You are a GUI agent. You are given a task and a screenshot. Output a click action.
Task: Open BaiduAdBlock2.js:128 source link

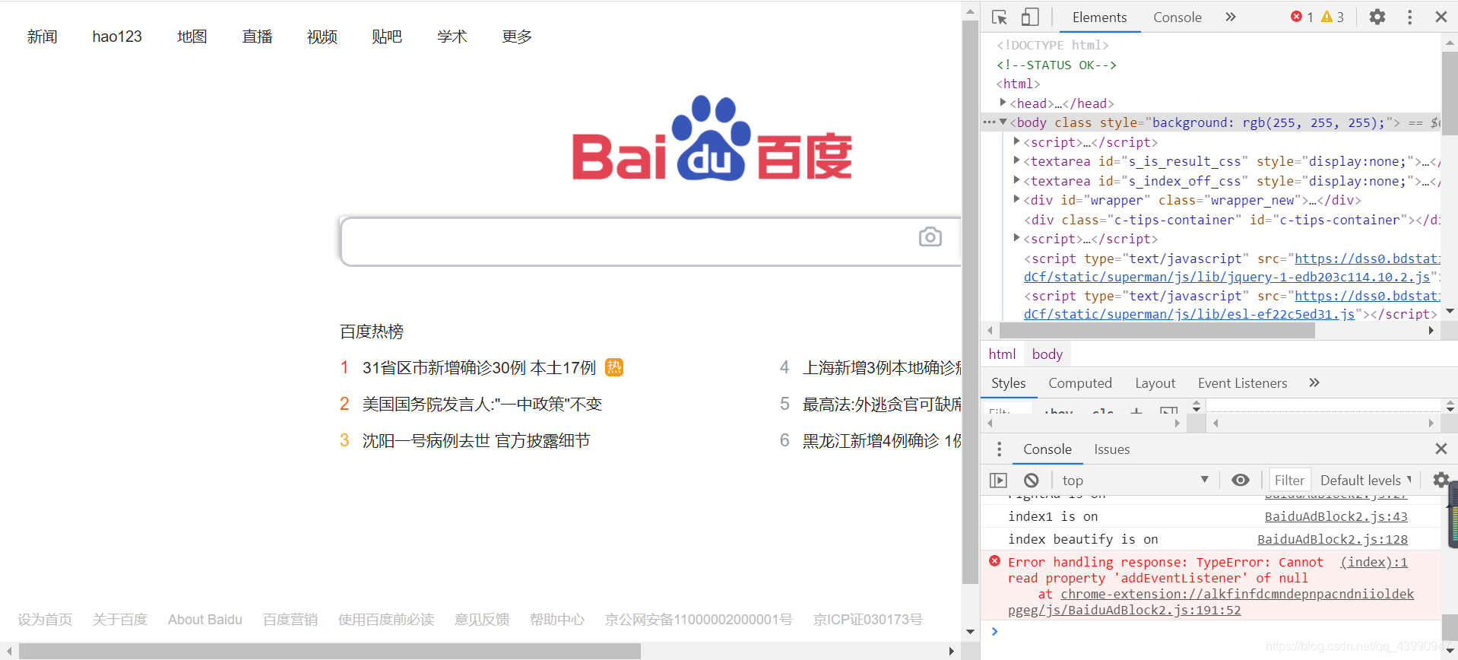1332,539
